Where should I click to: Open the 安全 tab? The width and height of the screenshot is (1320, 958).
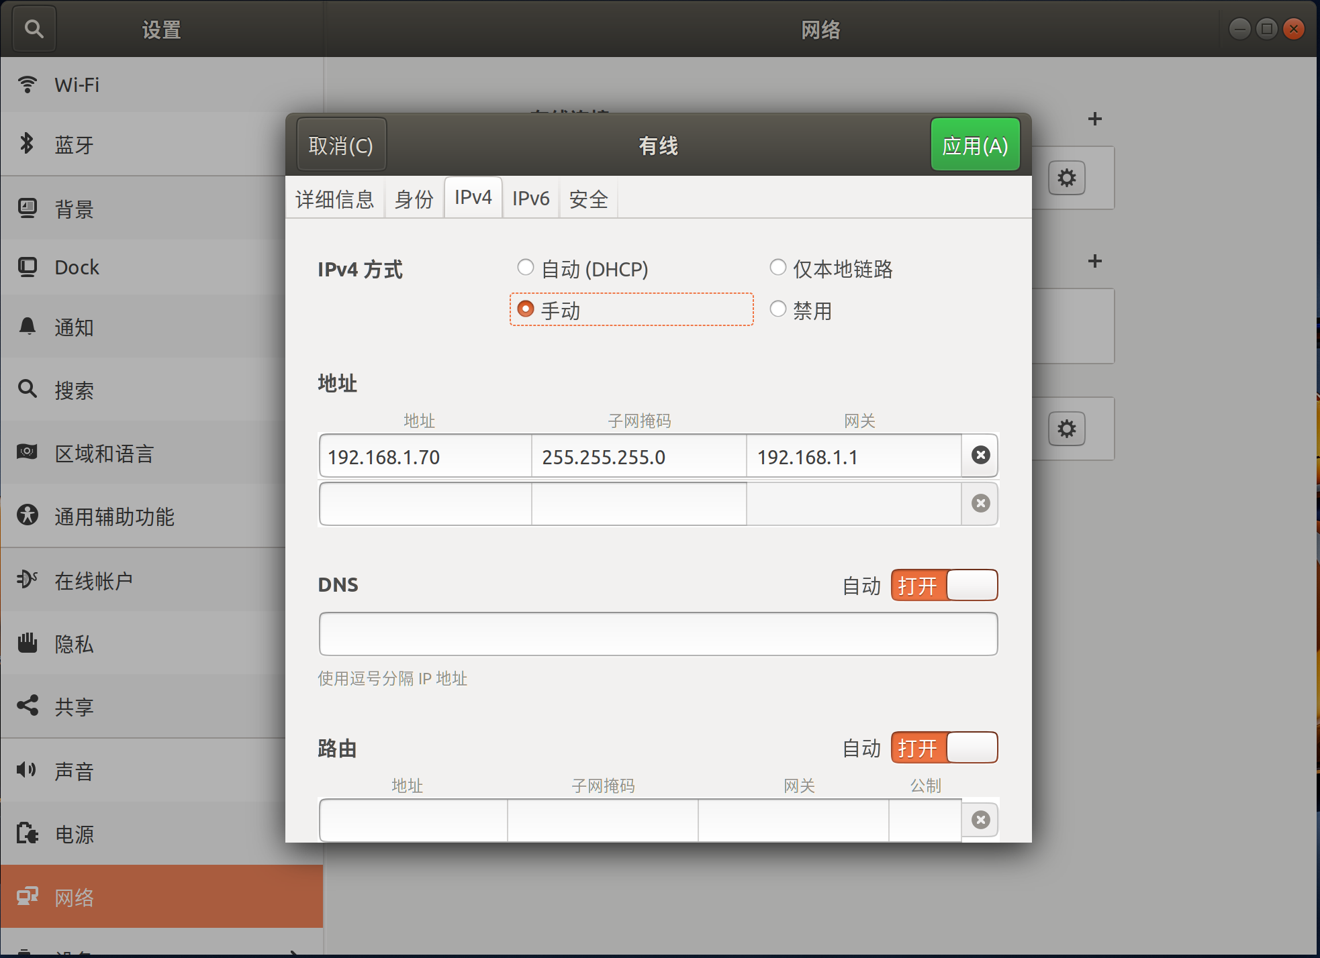pyautogui.click(x=587, y=198)
